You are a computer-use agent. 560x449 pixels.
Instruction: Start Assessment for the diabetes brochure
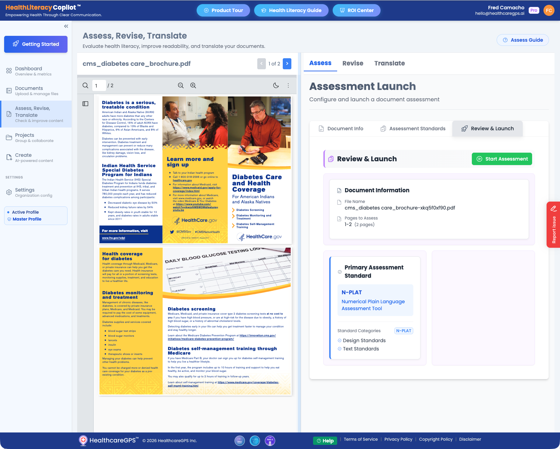pyautogui.click(x=501, y=159)
